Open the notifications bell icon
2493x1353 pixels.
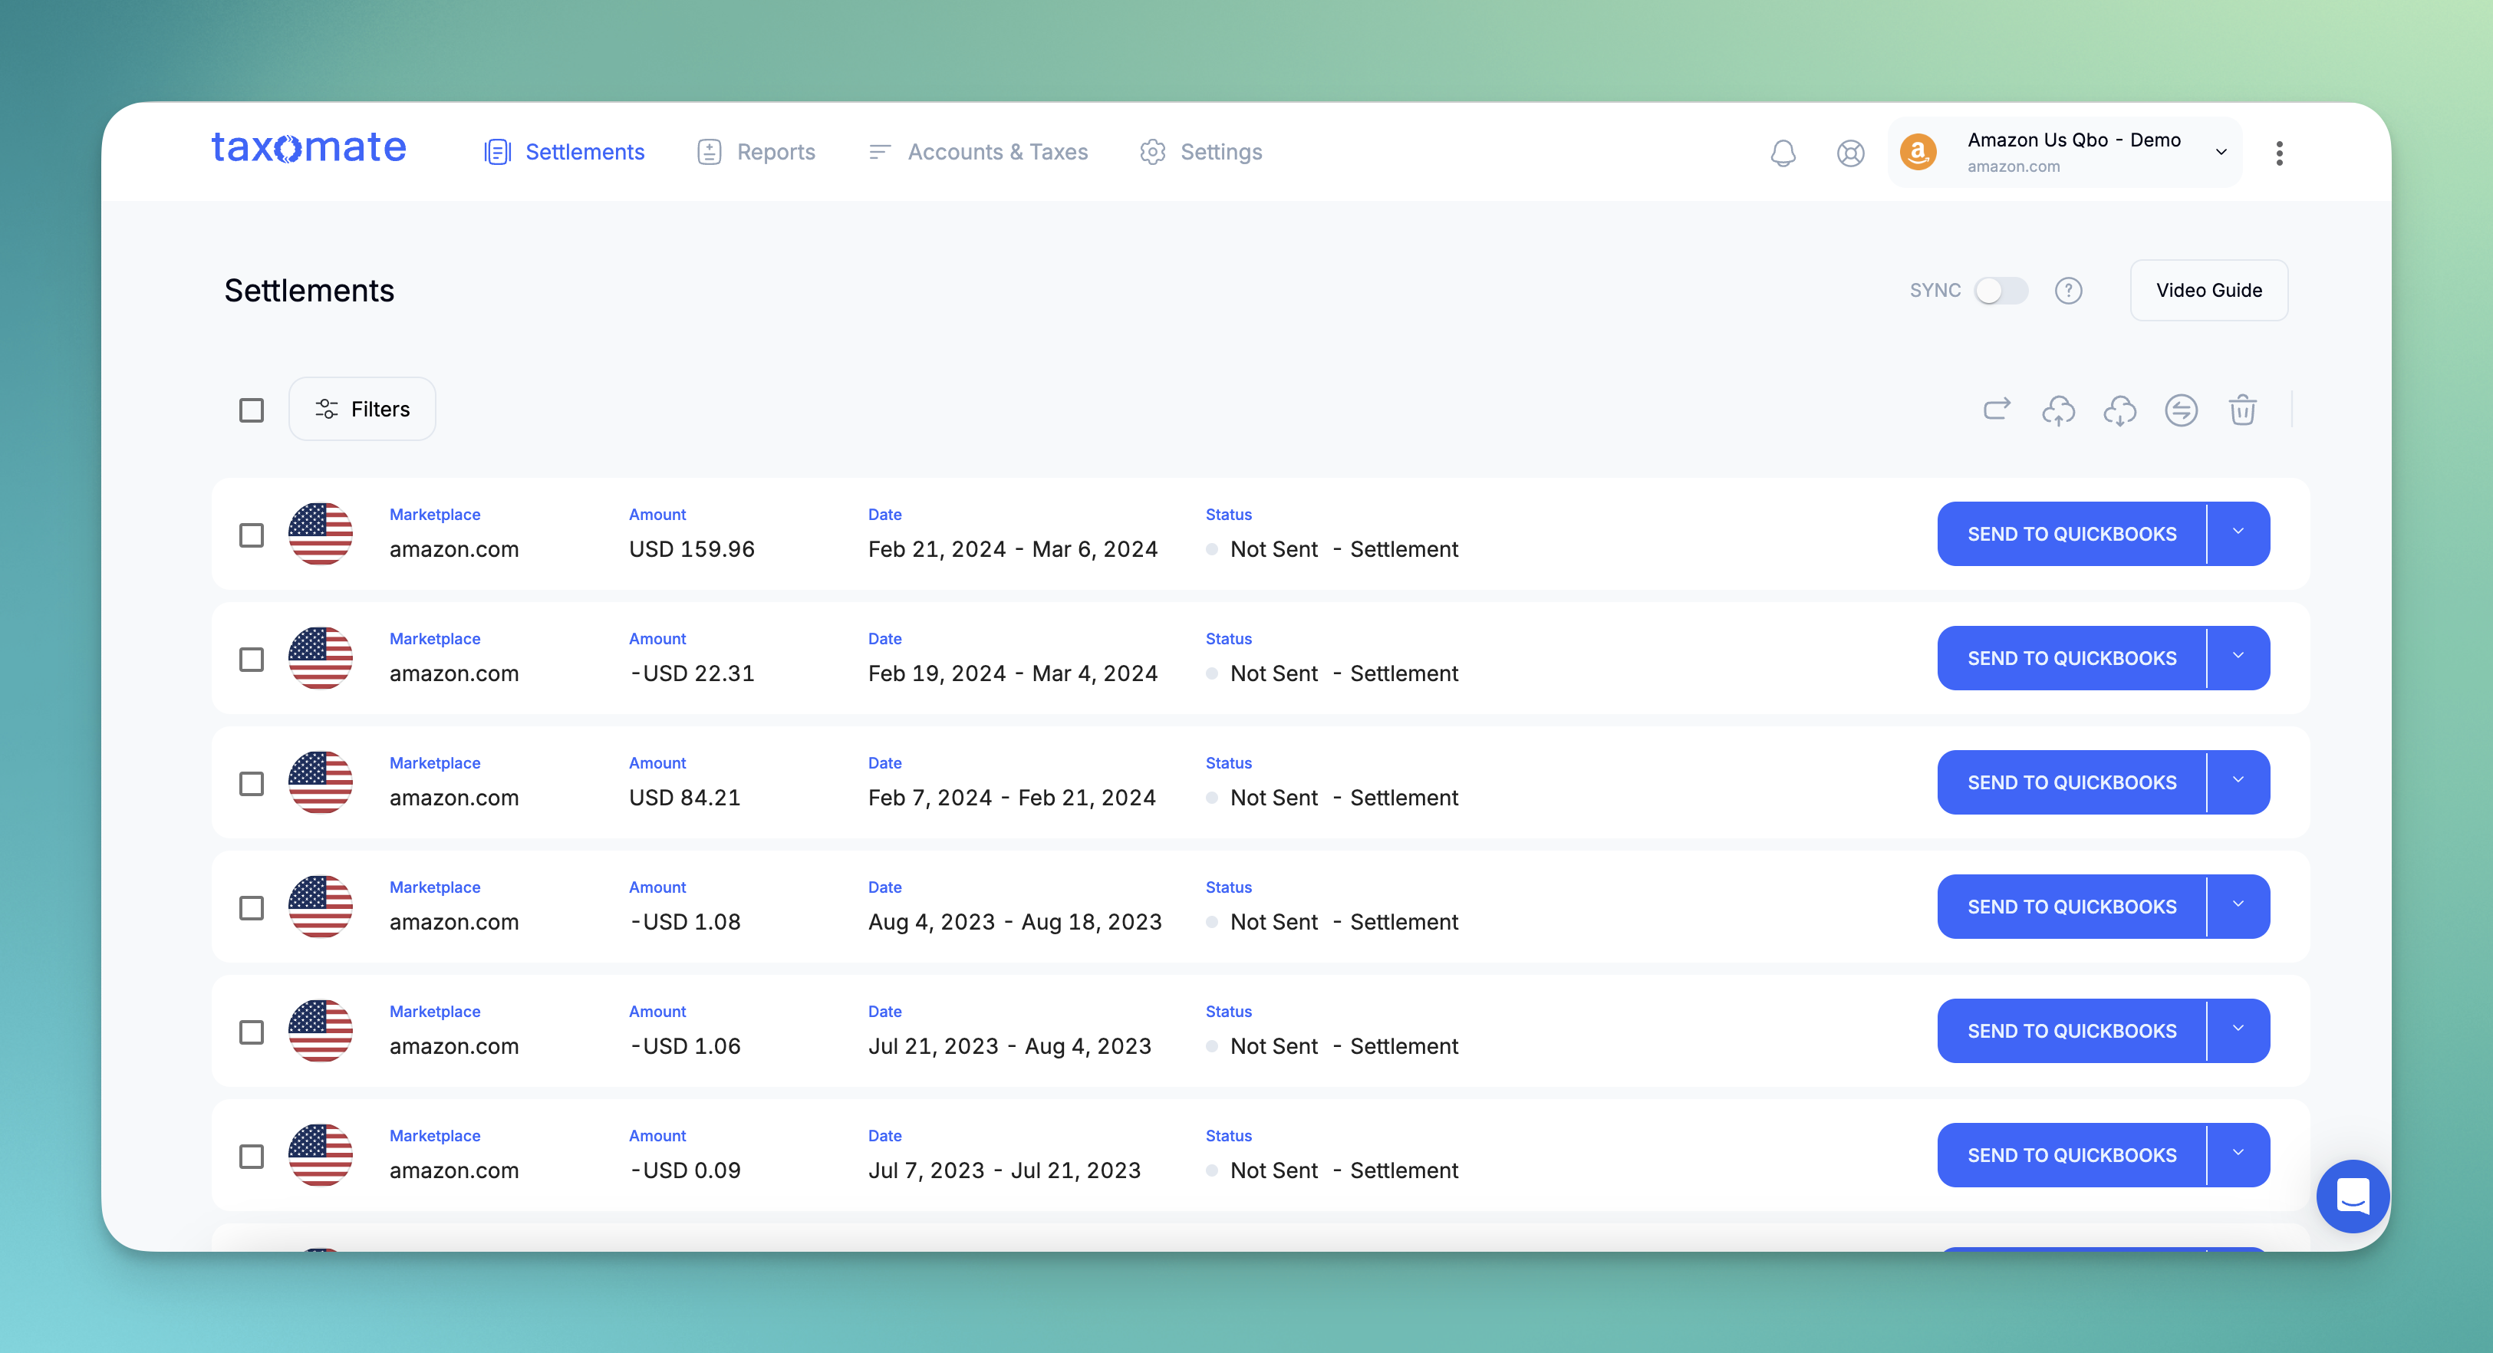[x=1782, y=153]
